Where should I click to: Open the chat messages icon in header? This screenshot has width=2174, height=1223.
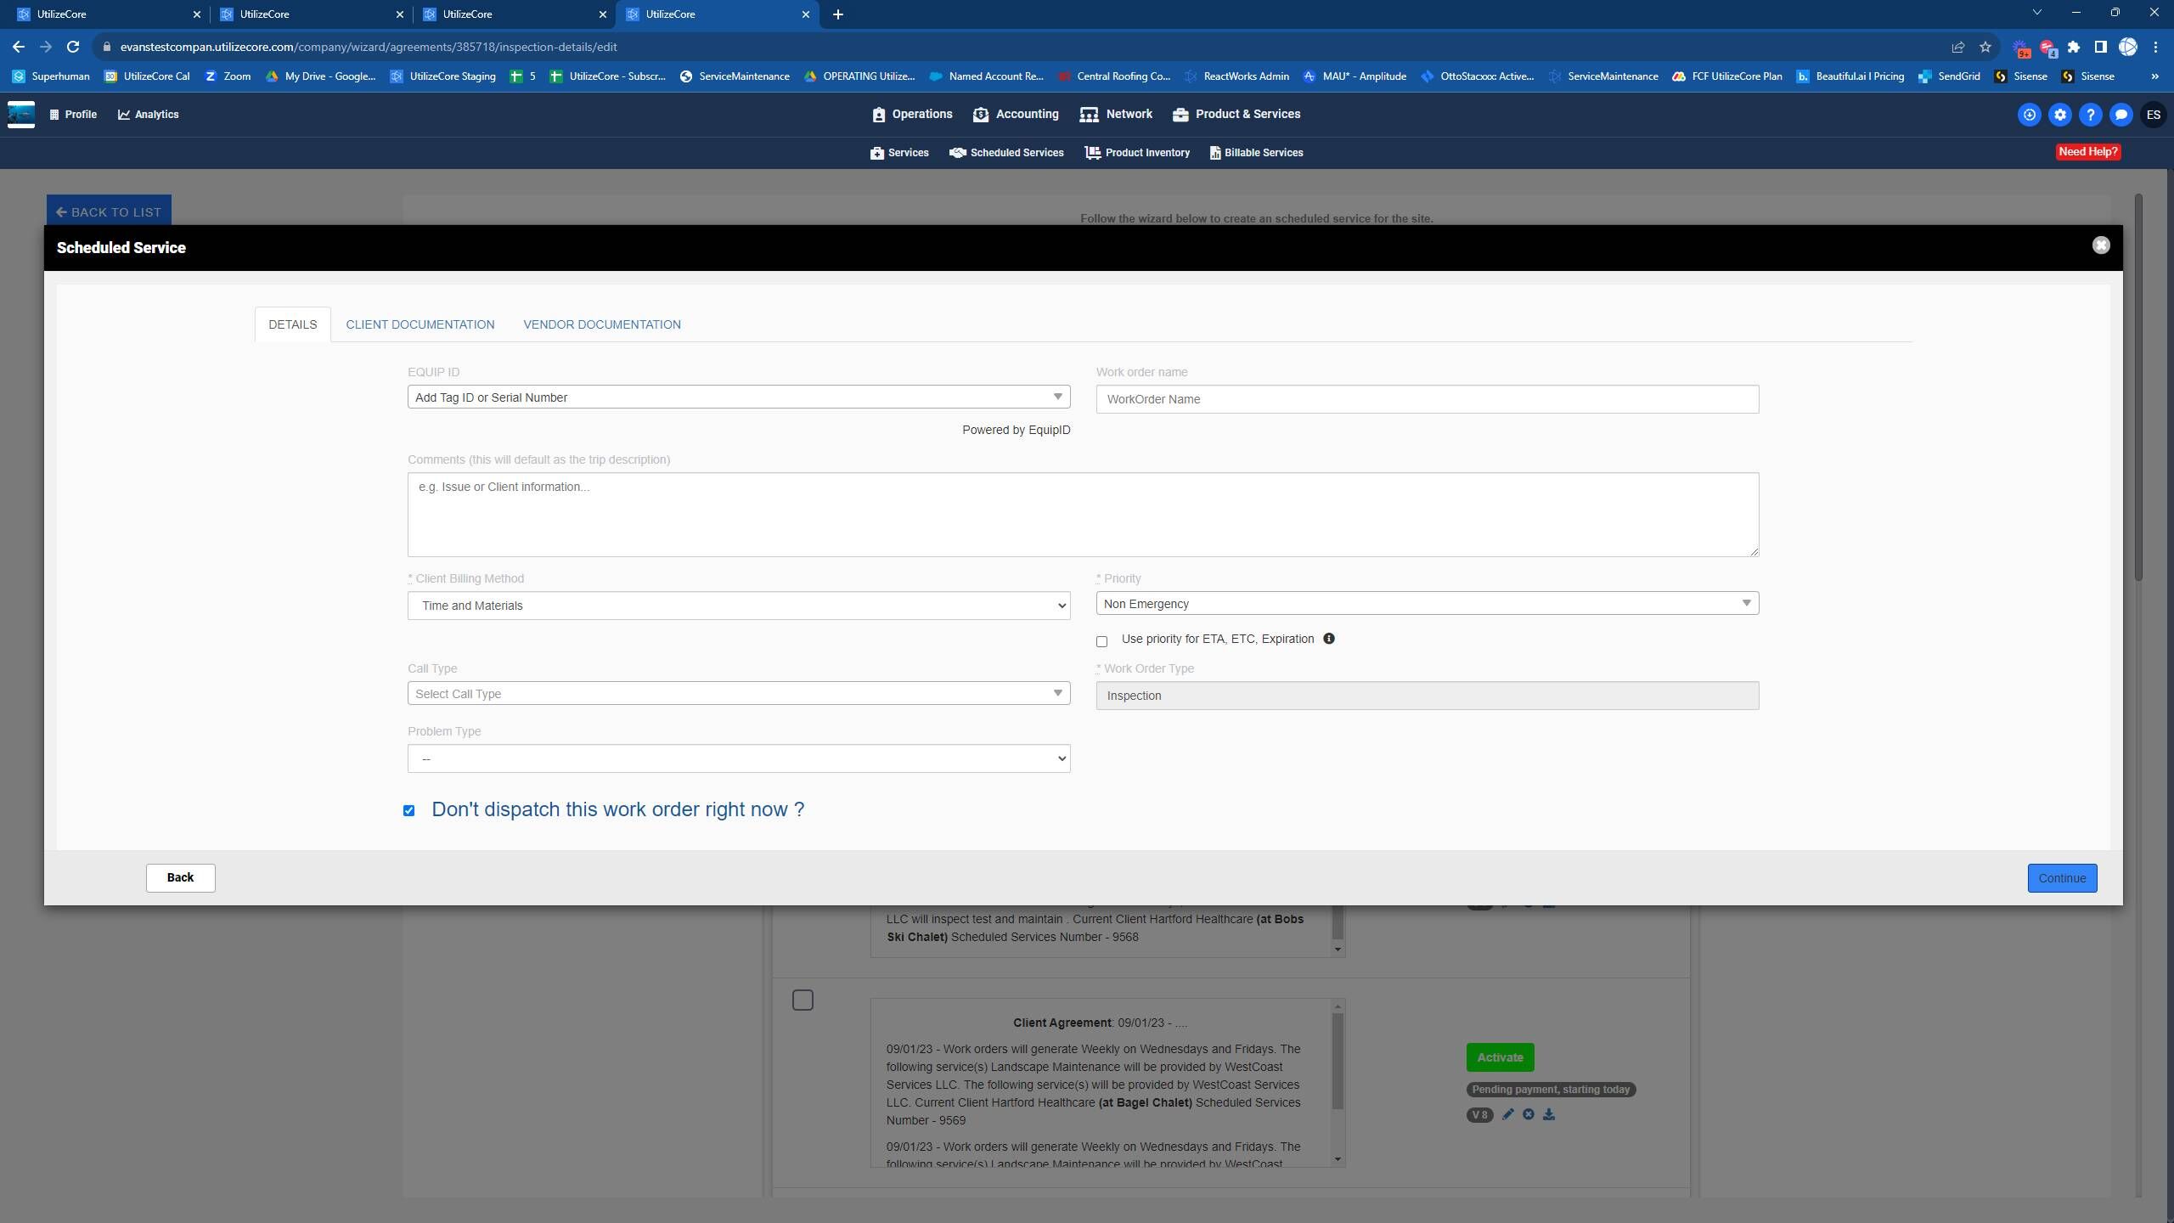pos(2120,115)
